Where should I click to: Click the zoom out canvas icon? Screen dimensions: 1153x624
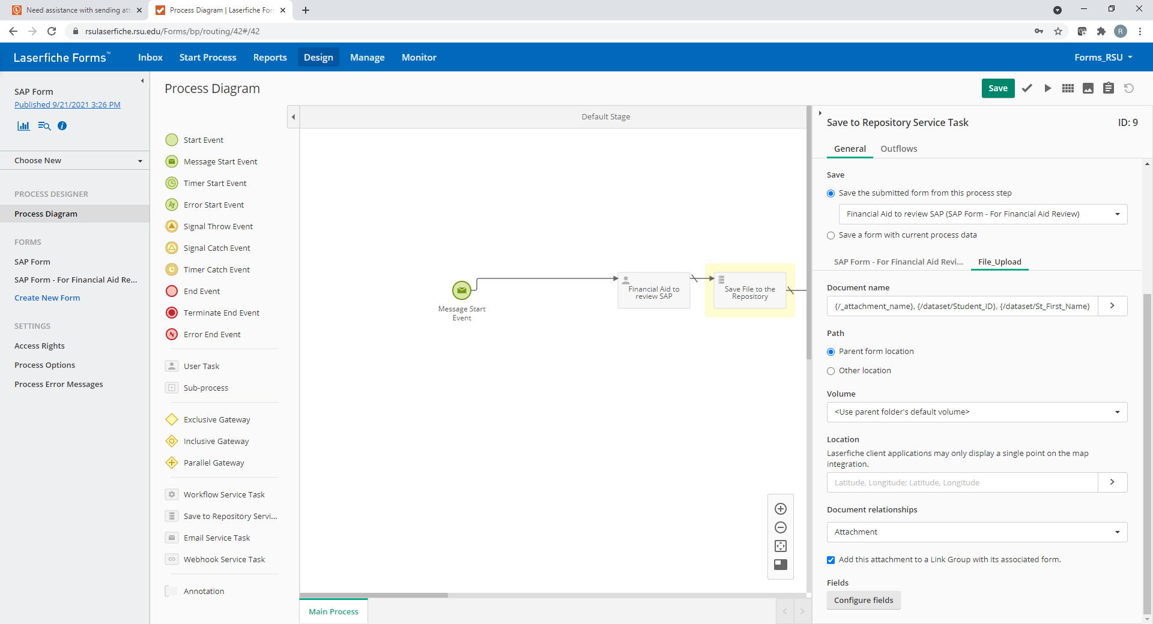(x=781, y=527)
